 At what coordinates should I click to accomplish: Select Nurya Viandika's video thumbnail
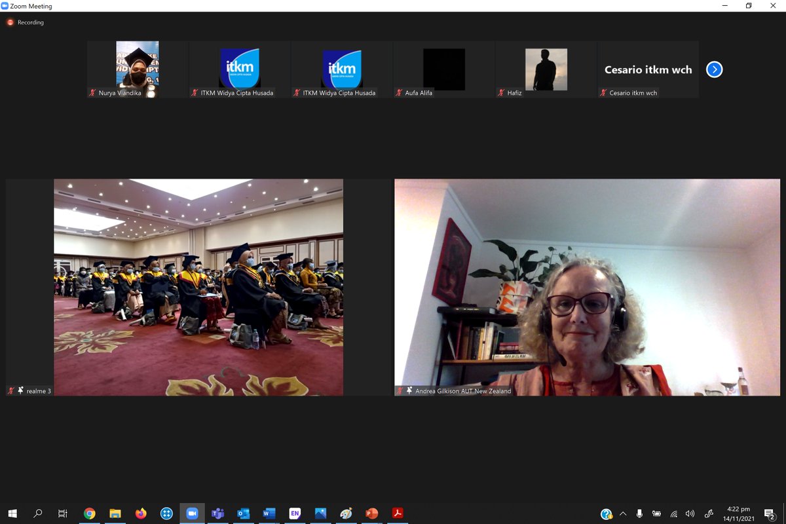point(138,69)
